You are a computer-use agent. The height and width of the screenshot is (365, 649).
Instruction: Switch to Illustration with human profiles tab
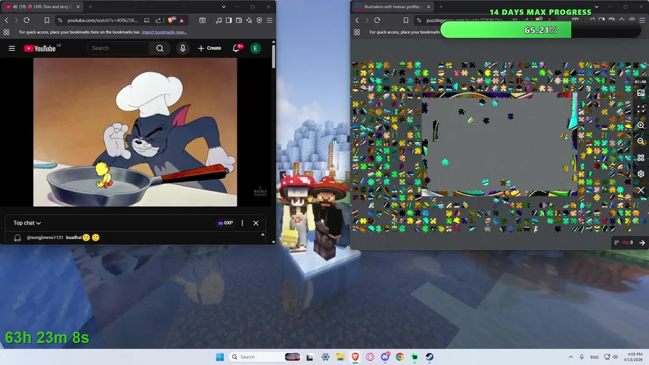[393, 7]
